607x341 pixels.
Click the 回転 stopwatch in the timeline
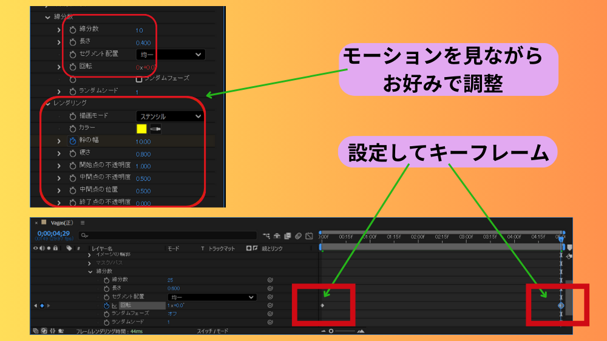(x=106, y=305)
